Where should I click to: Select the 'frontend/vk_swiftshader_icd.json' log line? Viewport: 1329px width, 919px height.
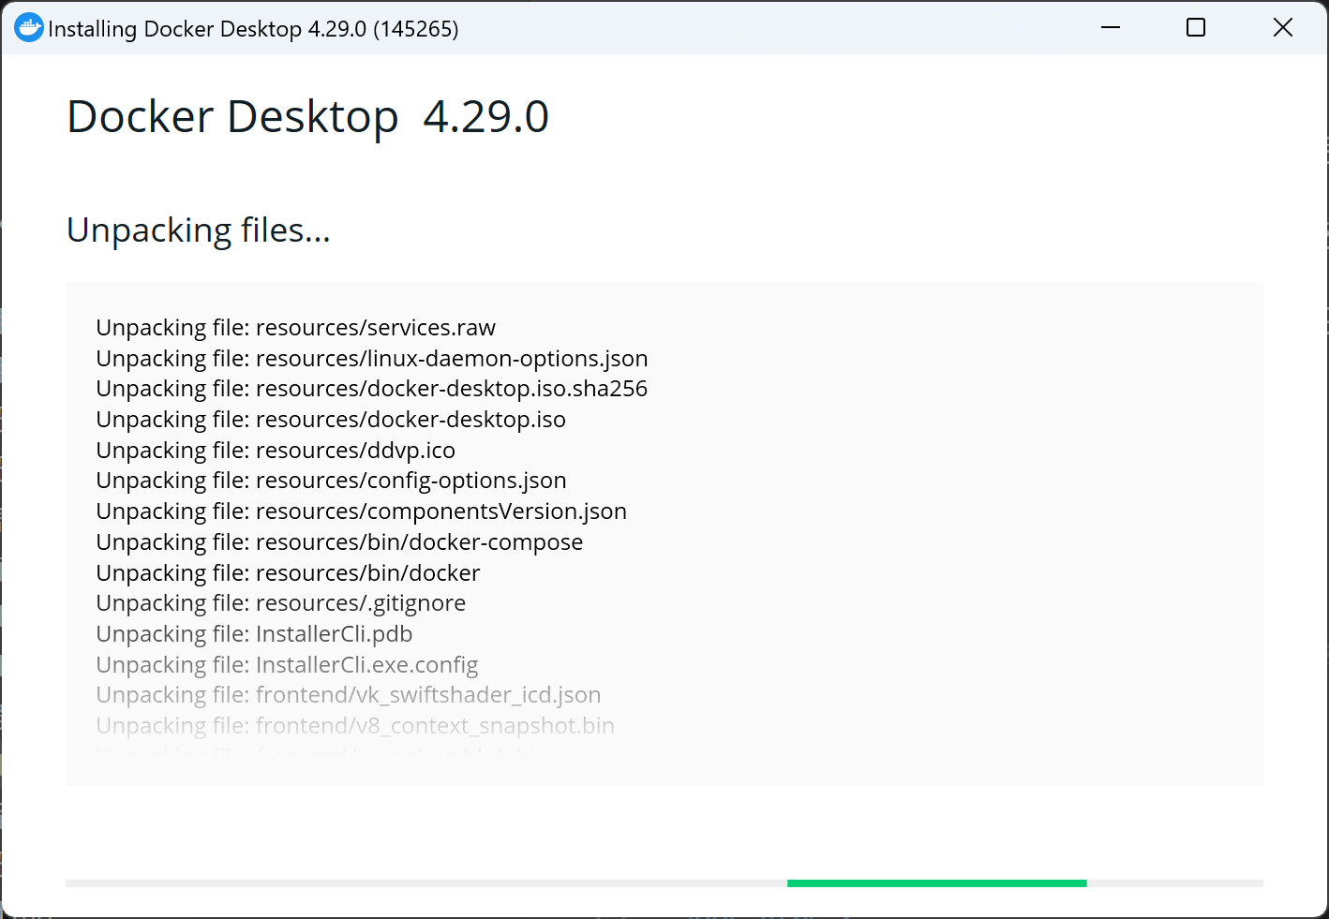click(349, 695)
